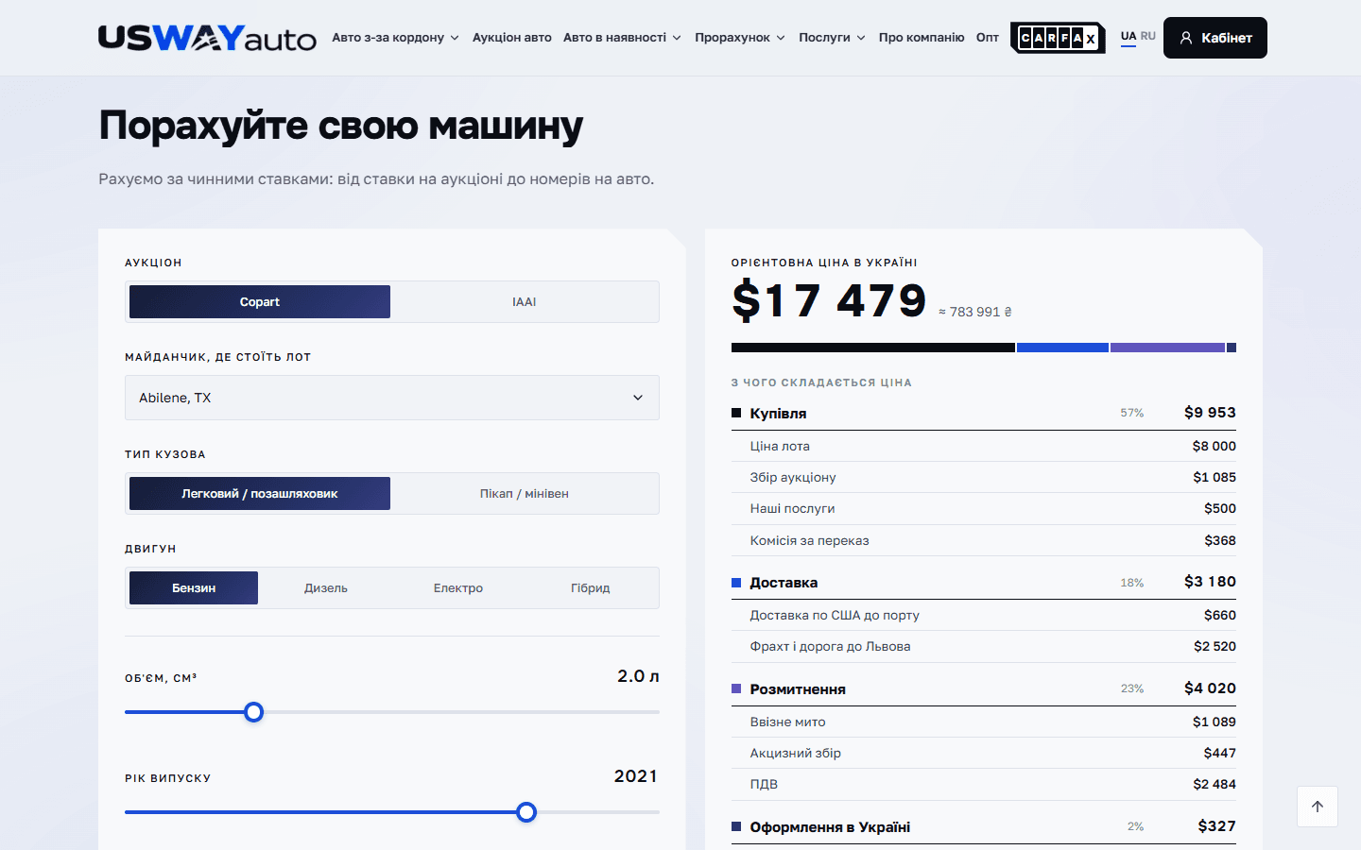
Task: Open the Кабінет account button
Action: point(1215,38)
